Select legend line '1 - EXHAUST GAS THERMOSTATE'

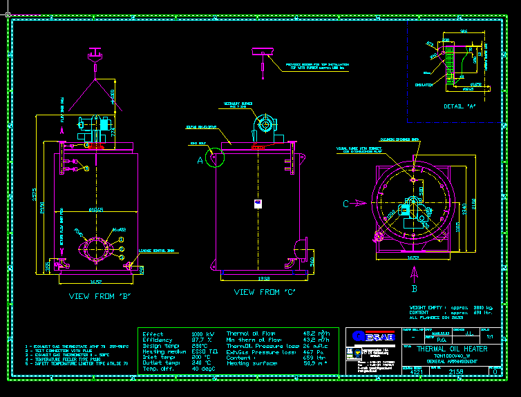[77, 346]
